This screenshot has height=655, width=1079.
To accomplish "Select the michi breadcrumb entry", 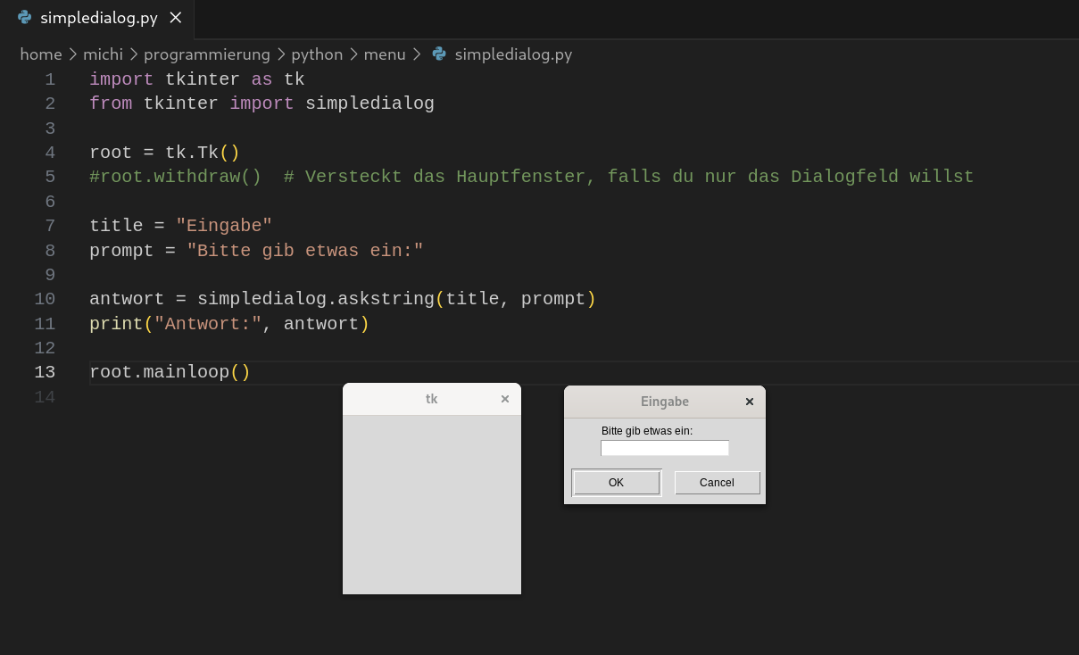I will coord(103,54).
